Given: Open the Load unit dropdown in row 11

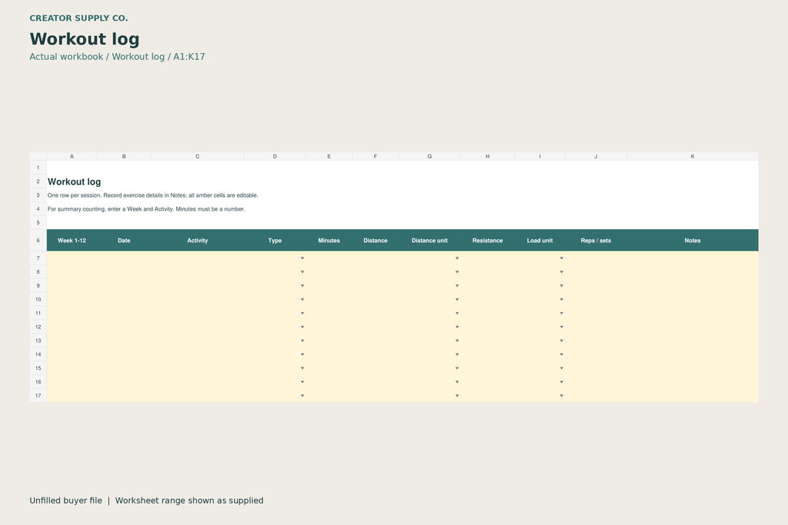Looking at the screenshot, I should click(561, 313).
